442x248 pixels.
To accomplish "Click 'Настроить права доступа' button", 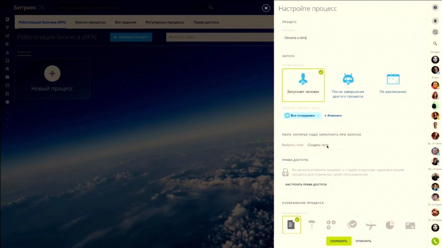I will point(306,185).
